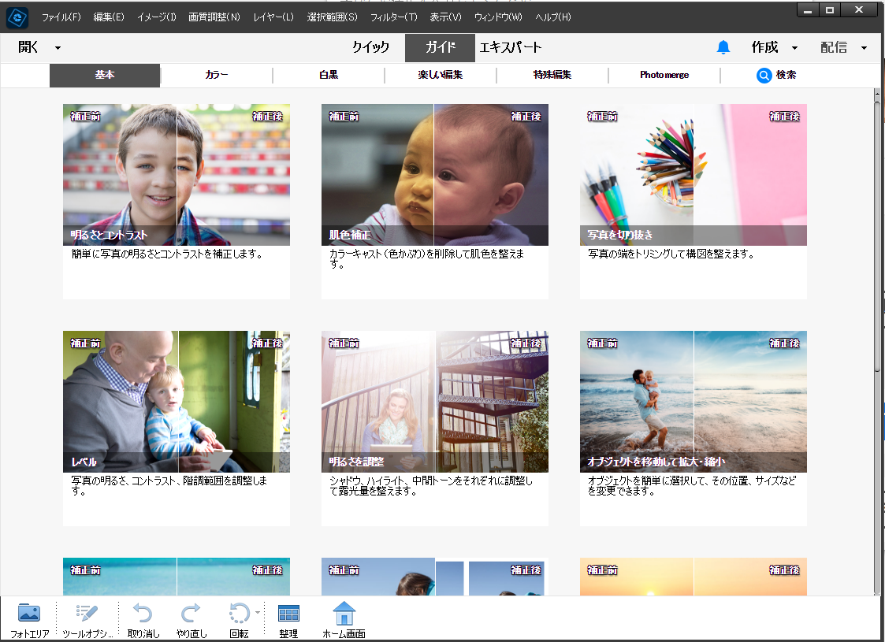Screen dimensions: 885x642
Task: Open the ヘルプ(H) menu
Action: pos(552,17)
